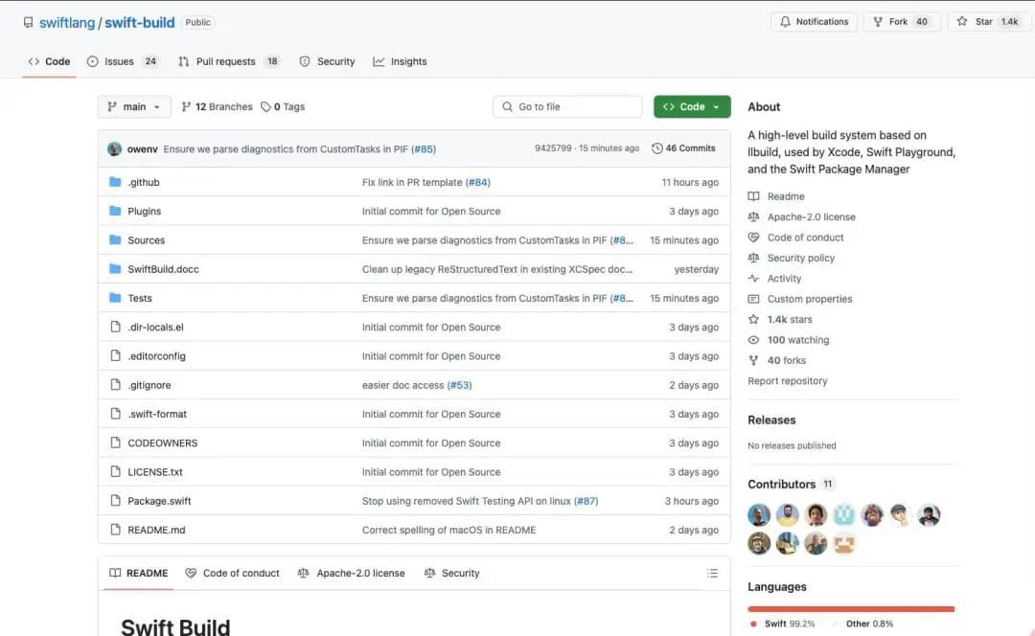Image resolution: width=1035 pixels, height=636 pixels.
Task: Switch to the Issues tab
Action: 119,61
